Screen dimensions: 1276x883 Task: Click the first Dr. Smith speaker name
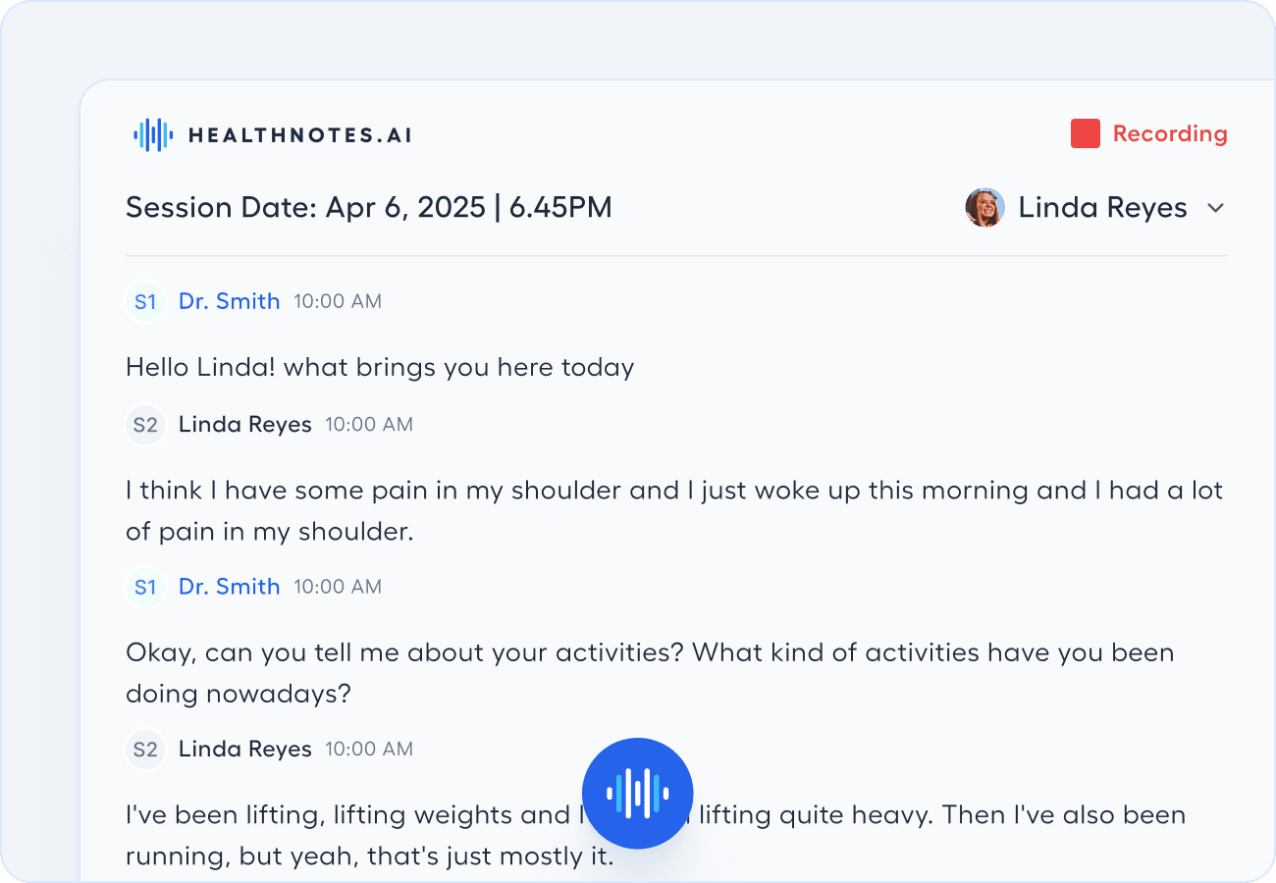[x=229, y=302]
